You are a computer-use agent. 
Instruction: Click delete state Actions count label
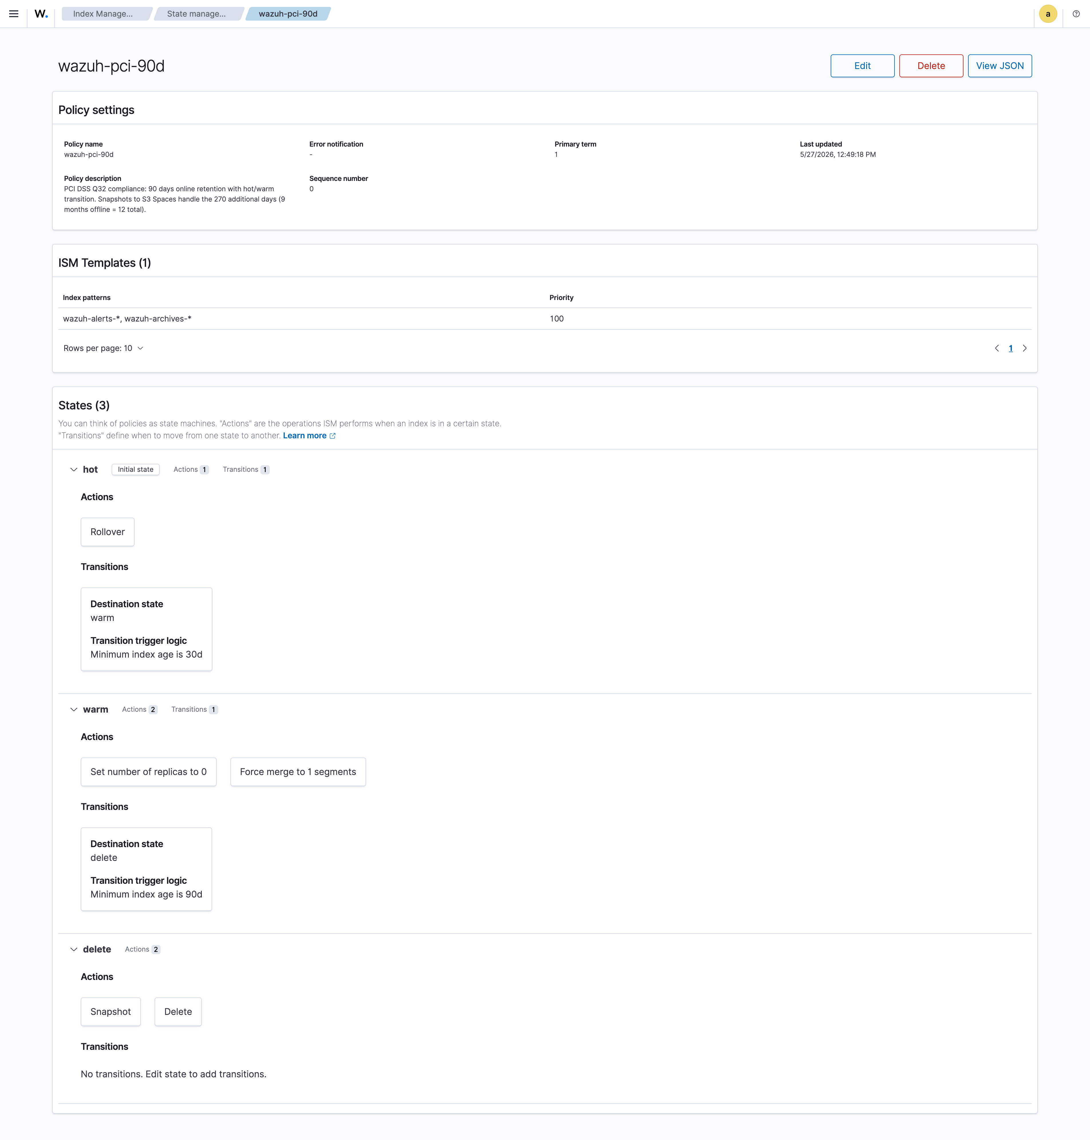(142, 949)
